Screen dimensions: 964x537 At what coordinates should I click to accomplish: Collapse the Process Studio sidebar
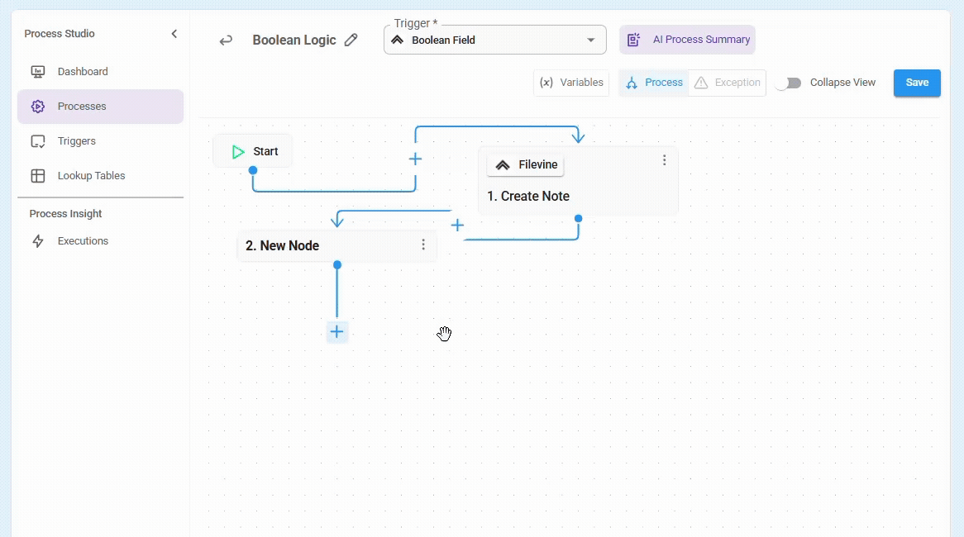tap(174, 34)
